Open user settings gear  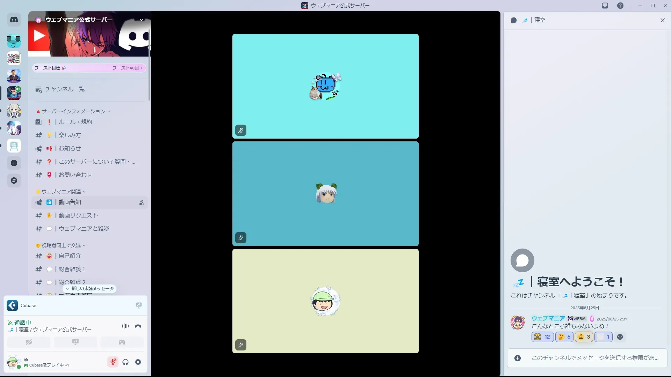pyautogui.click(x=138, y=362)
